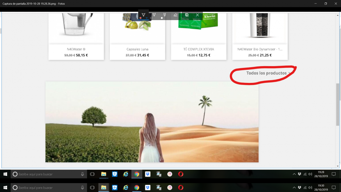Launch Internet Explorer in the 19:30 taskbar
Viewport: 341px width, 192px height.
126,188
